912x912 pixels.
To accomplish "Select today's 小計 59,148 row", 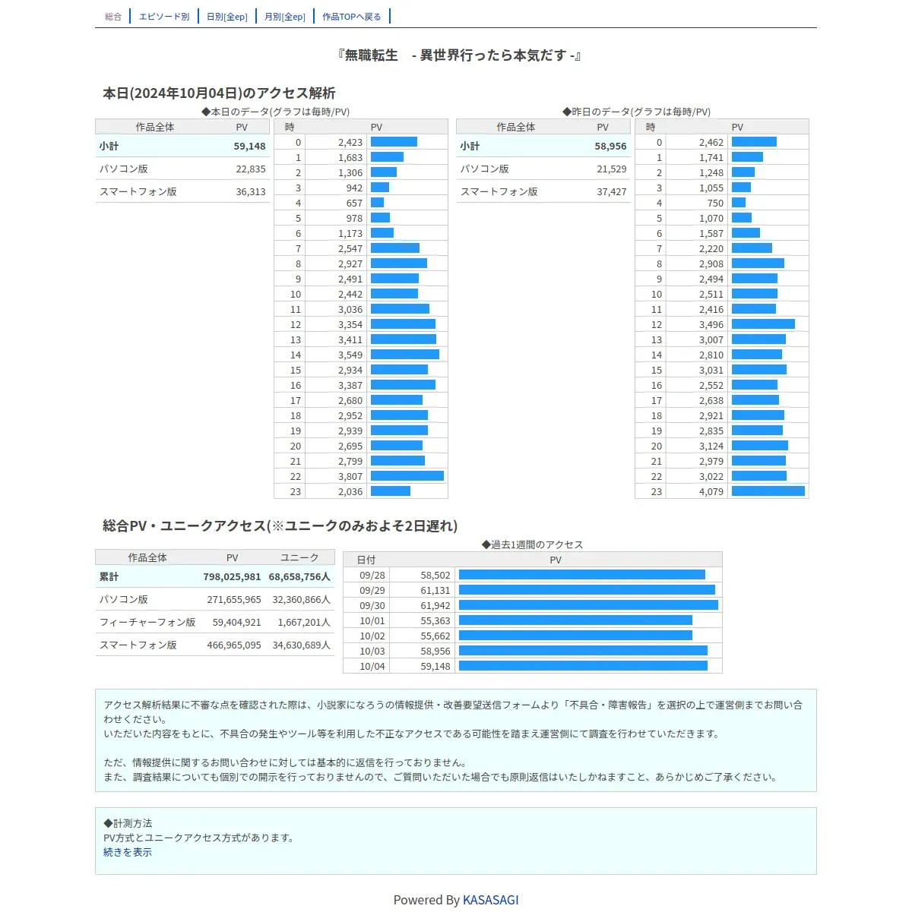I will (x=182, y=146).
